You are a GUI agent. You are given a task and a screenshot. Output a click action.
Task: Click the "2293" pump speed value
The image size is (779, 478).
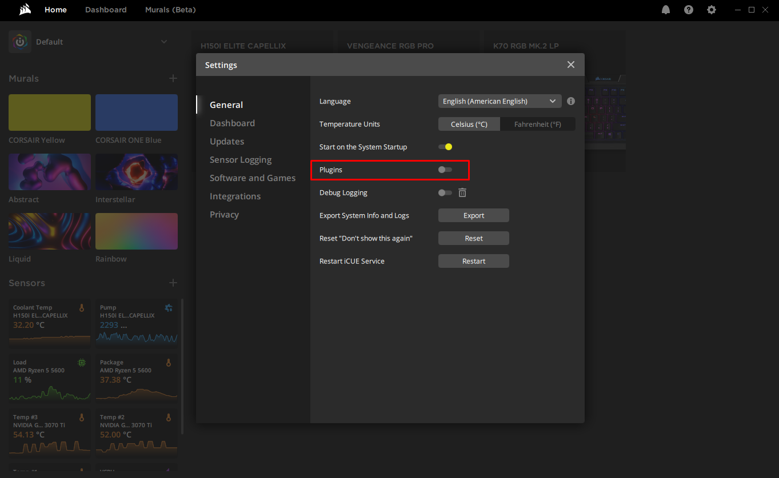[109, 325]
